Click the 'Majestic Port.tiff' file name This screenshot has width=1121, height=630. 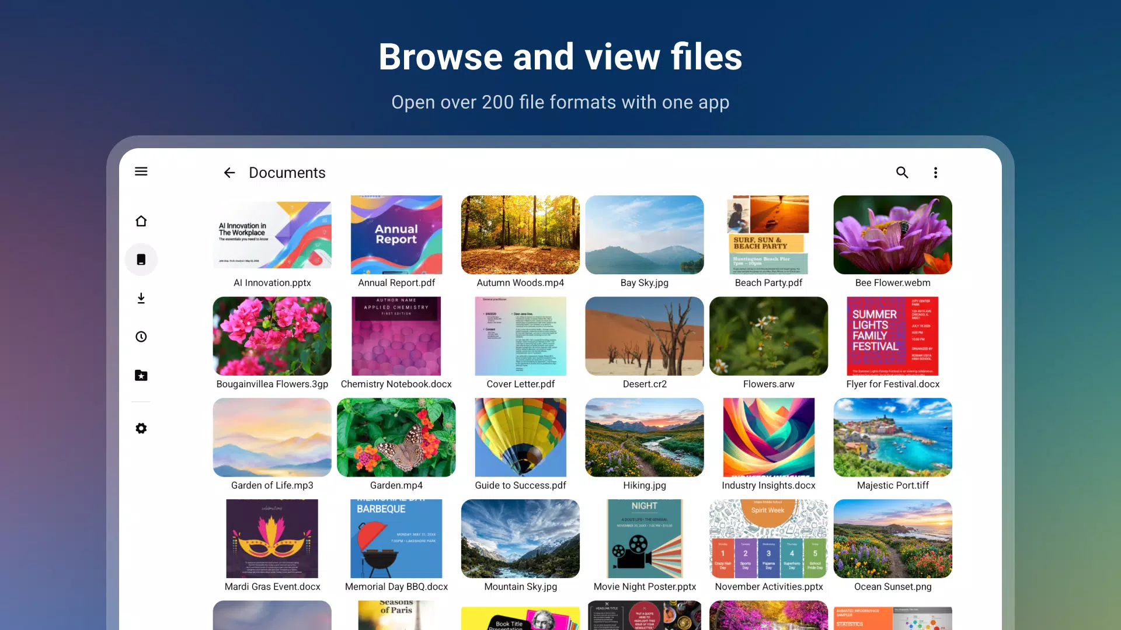tap(893, 485)
